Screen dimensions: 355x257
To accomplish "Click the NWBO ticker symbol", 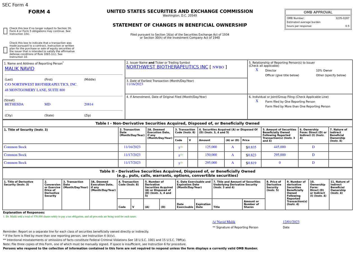I will click(x=218, y=67).
